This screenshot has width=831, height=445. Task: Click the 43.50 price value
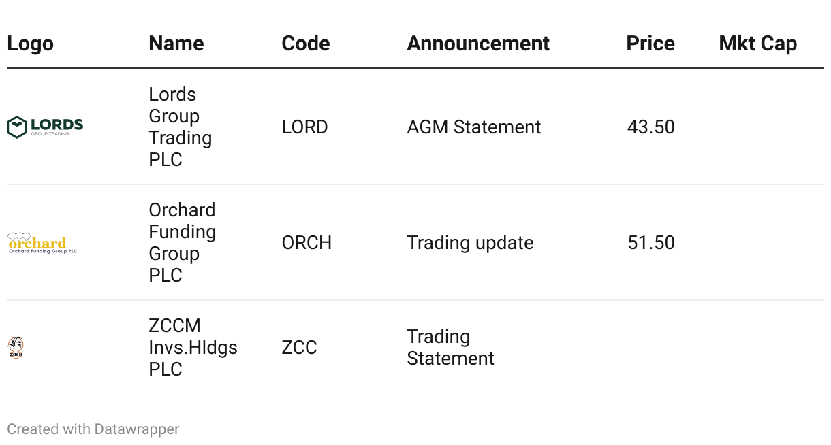click(x=650, y=127)
